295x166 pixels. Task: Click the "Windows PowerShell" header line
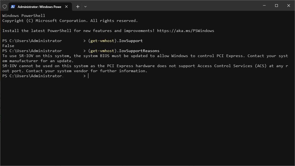[24, 16]
